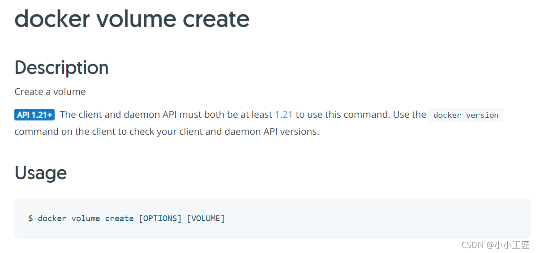The image size is (536, 253).
Task: Select the Usage heading
Action: 41,173
